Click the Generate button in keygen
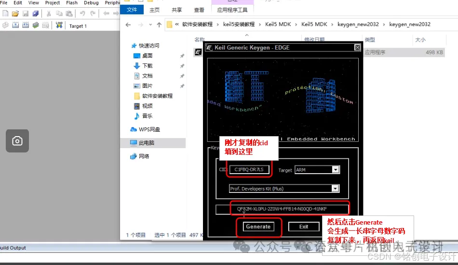This screenshot has width=458, height=265. click(258, 227)
